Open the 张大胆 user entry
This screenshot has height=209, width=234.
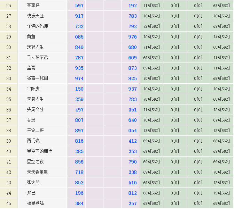tap(33, 183)
